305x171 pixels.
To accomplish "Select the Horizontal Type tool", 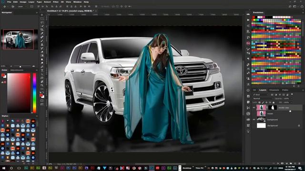I will 42,70.
